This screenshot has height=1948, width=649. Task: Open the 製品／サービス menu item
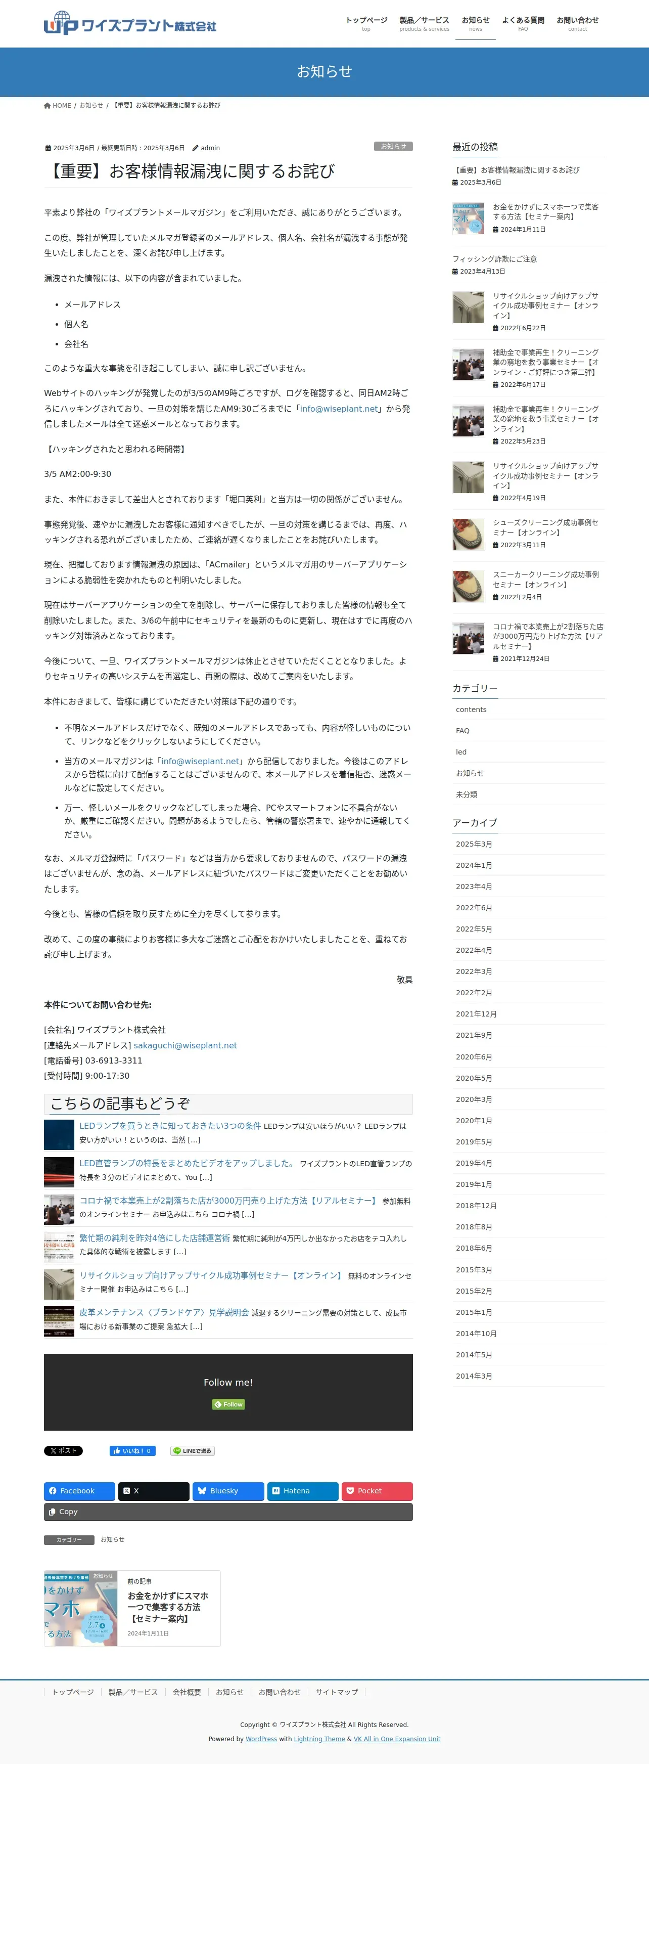(x=424, y=23)
